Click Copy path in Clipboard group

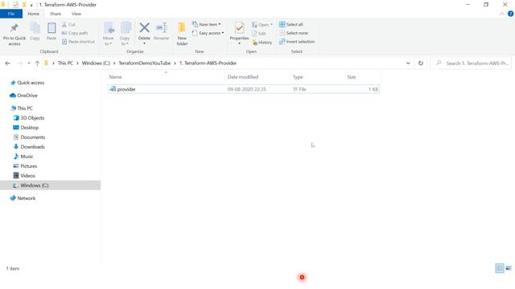tap(75, 33)
